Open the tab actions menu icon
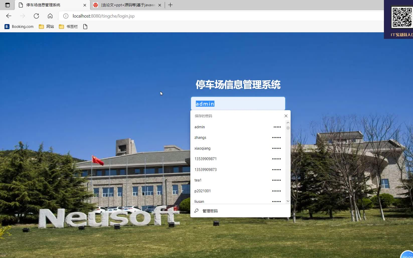Viewport: 413px width, 258px height. (x=8, y=5)
